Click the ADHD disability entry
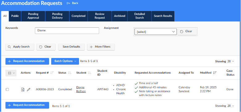The height and width of the screenshot is (112, 241). [120, 85]
